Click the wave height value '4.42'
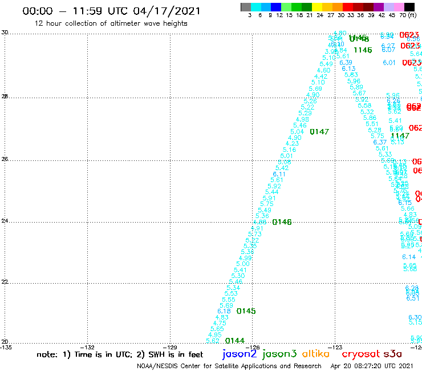 point(321,76)
